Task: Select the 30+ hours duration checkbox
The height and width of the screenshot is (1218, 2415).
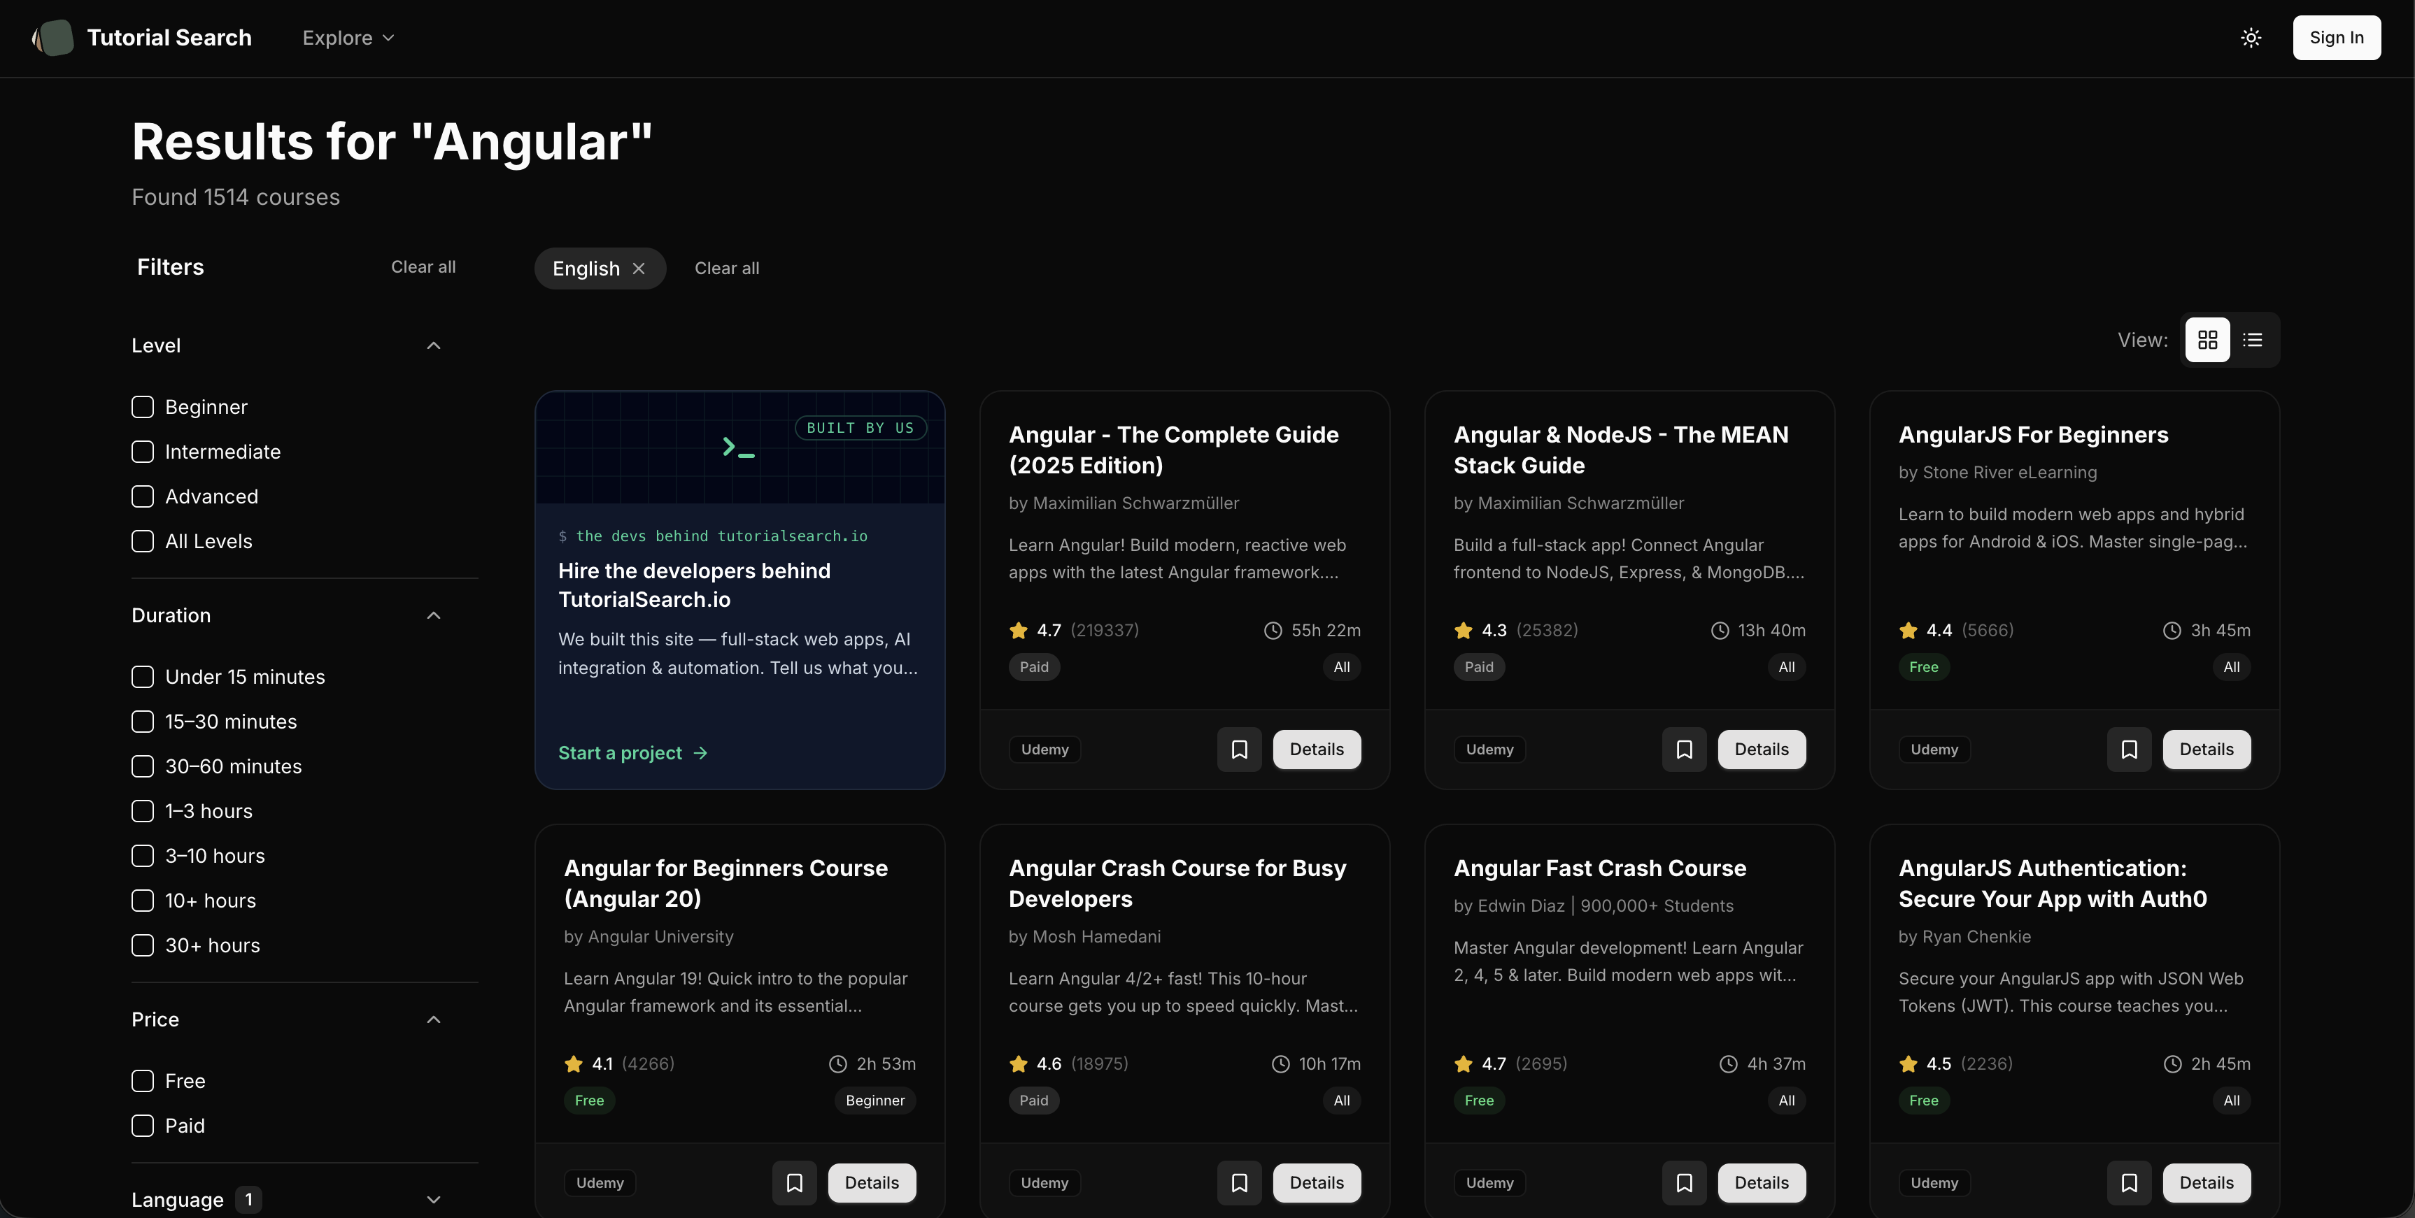Action: [x=143, y=945]
